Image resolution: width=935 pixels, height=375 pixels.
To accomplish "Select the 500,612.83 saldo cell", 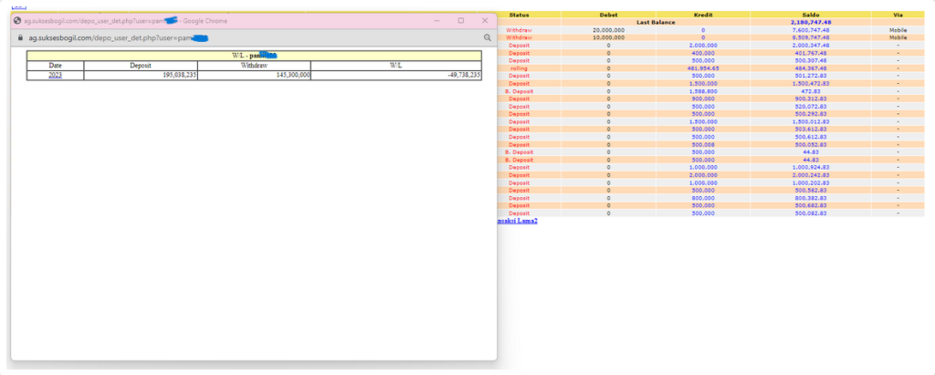I will pyautogui.click(x=811, y=137).
